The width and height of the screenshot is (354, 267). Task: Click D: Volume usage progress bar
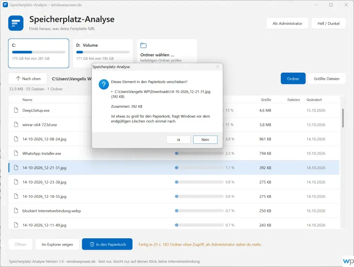pyautogui.click(x=103, y=52)
